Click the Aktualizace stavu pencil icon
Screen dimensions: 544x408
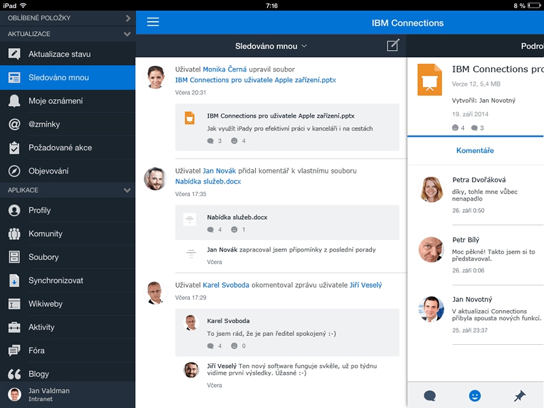click(x=14, y=54)
